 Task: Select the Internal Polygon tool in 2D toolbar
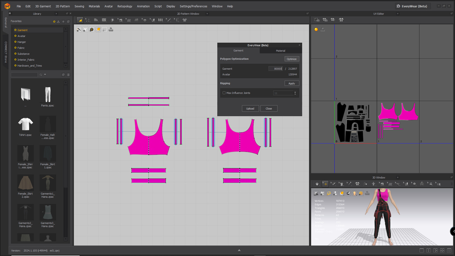coord(104,20)
